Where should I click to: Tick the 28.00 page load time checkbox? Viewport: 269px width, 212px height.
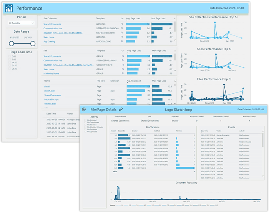(x=10, y=69)
